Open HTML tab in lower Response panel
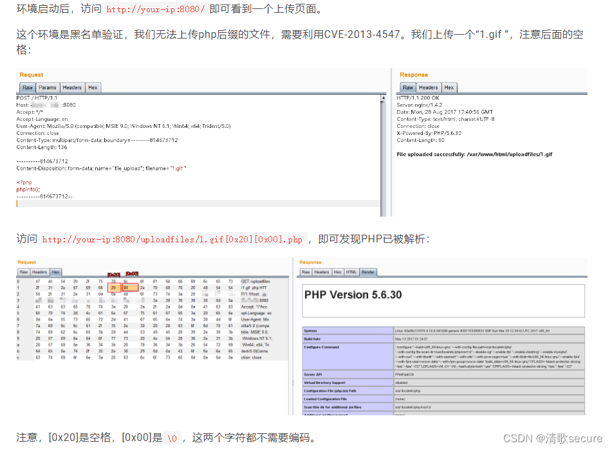Image resolution: width=612 pixels, height=450 pixels. [351, 272]
